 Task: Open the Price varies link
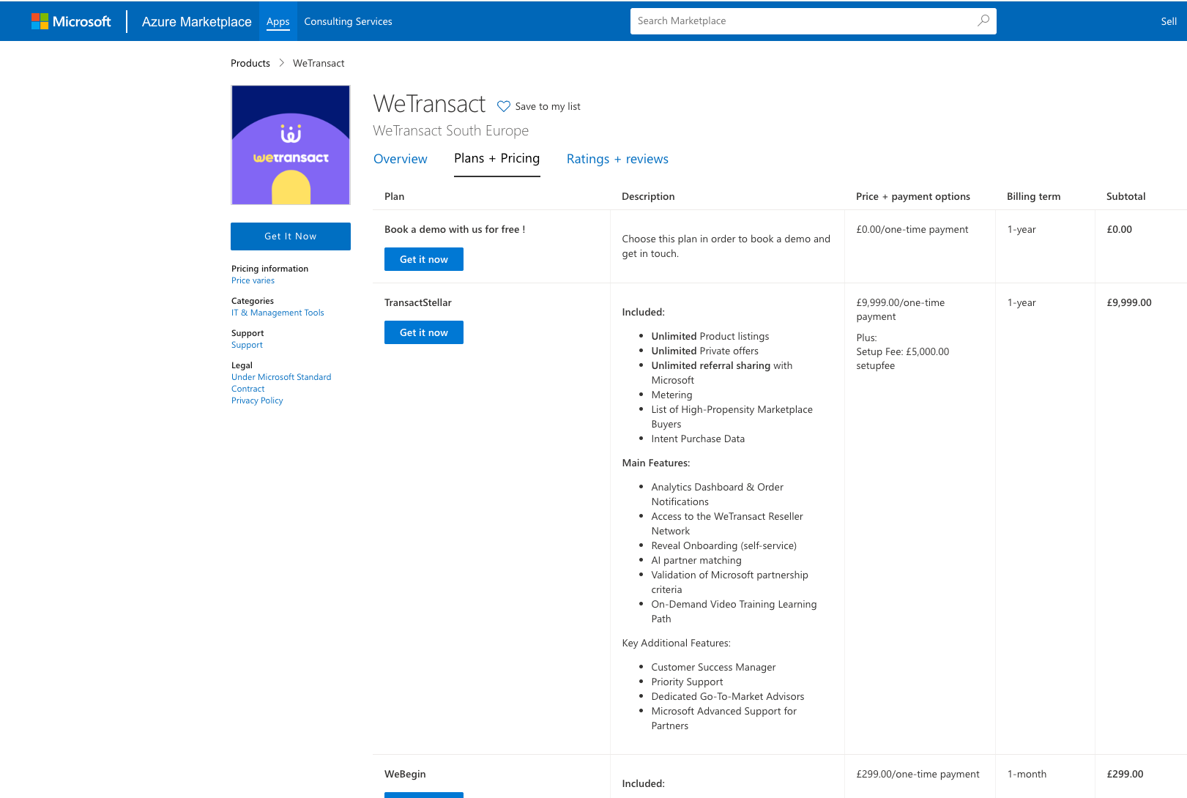click(253, 280)
